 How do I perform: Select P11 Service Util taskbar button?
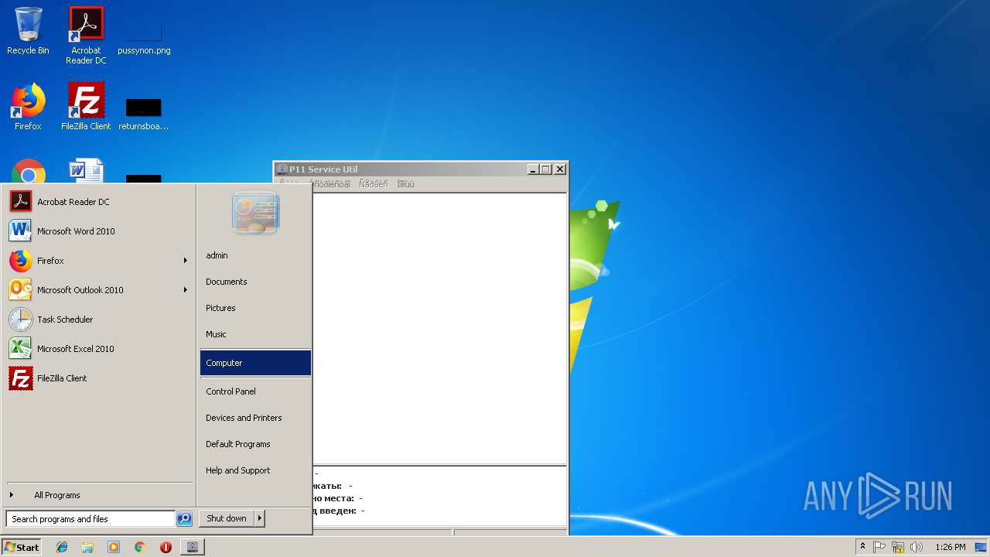coord(193,547)
